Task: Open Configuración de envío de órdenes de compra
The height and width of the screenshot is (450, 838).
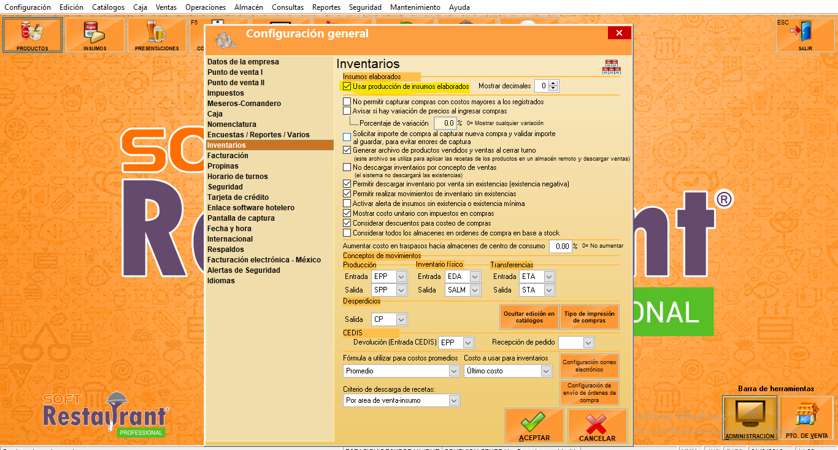Action: pyautogui.click(x=589, y=393)
